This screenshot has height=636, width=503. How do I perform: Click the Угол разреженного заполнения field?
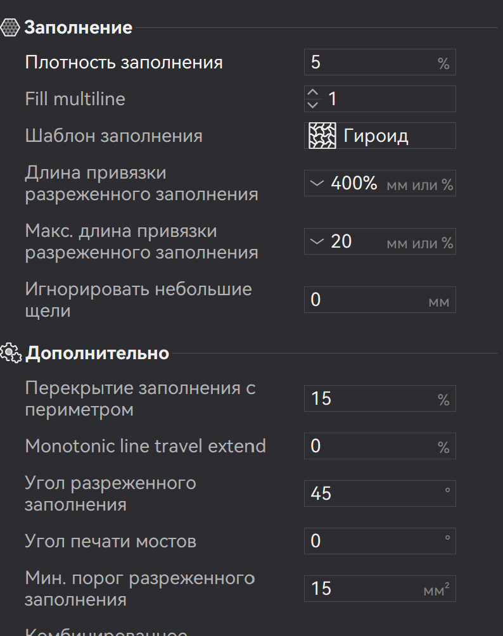380,493
